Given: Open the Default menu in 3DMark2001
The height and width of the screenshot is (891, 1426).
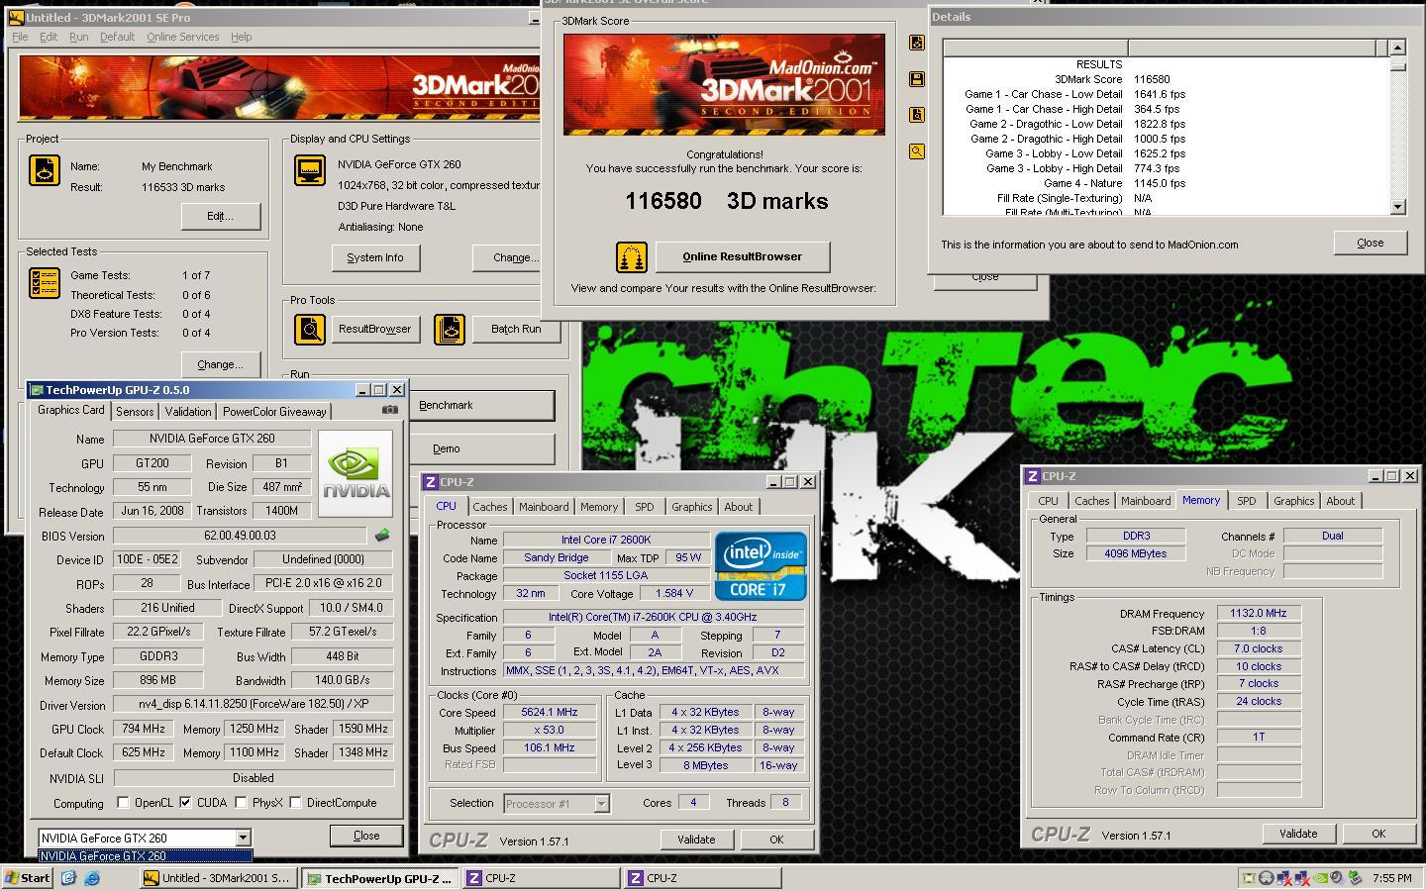Looking at the screenshot, I should [x=117, y=37].
